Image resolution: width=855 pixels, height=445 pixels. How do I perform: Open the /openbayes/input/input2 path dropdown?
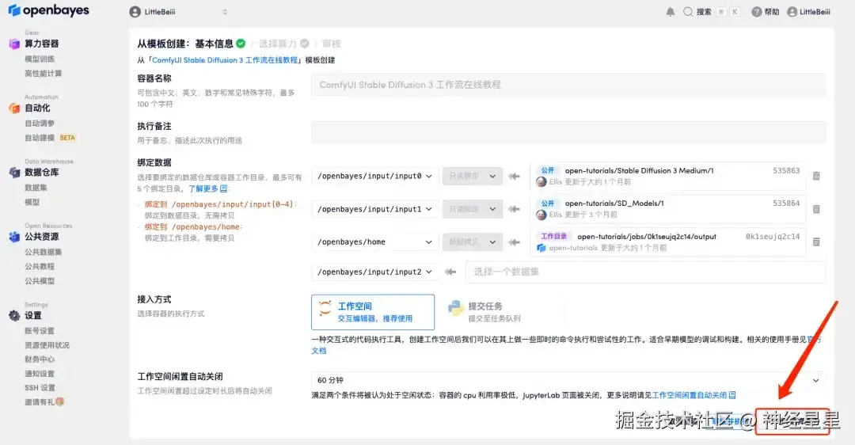pyautogui.click(x=374, y=272)
